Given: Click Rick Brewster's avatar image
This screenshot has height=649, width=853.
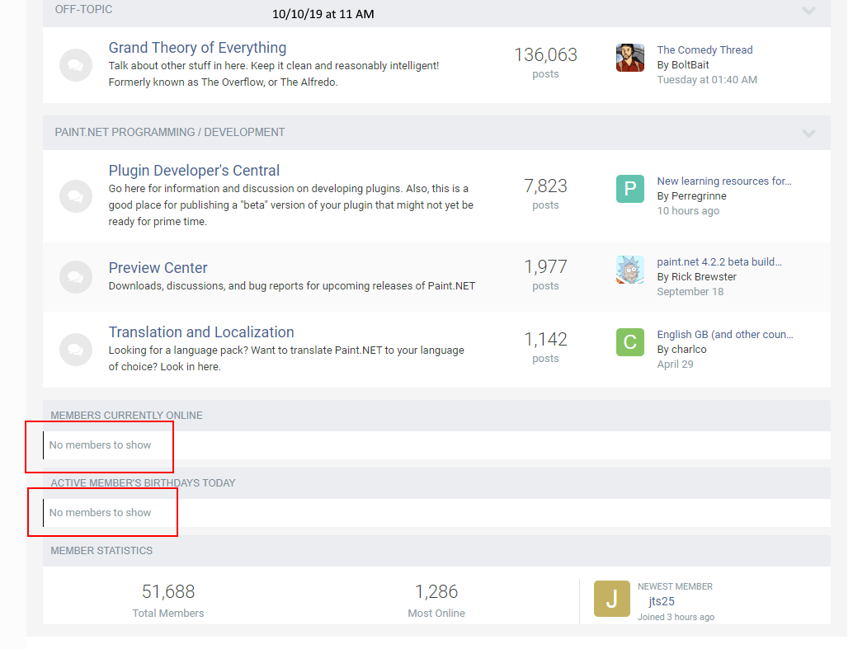Looking at the screenshot, I should 630,270.
